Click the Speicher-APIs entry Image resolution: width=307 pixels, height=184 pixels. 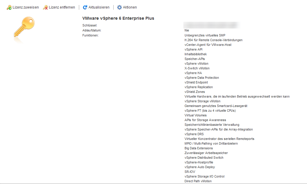[x=195, y=59]
